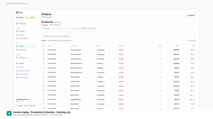Screen dimensions: 213x119
Task: Filter aging by Current bucket
Action: coord(46,29)
